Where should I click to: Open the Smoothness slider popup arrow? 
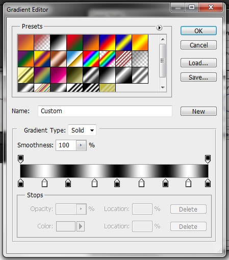click(81, 145)
